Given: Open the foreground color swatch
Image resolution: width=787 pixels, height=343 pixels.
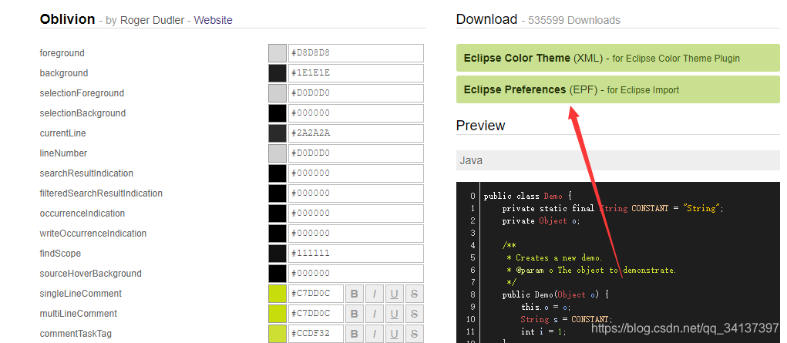Looking at the screenshot, I should 277,53.
